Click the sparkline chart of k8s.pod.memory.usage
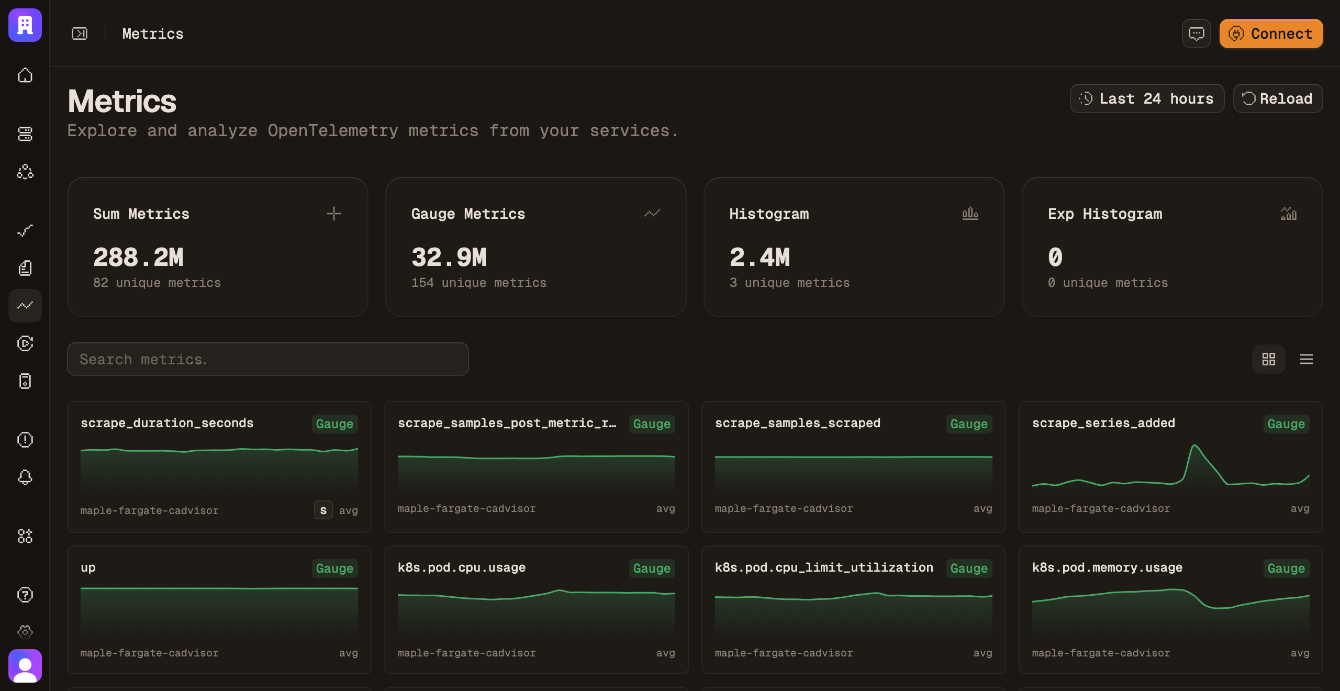Image resolution: width=1340 pixels, height=691 pixels. 1171,612
